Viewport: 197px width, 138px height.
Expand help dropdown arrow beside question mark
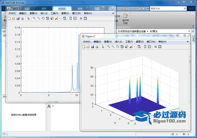pyautogui.click(x=148, y=9)
